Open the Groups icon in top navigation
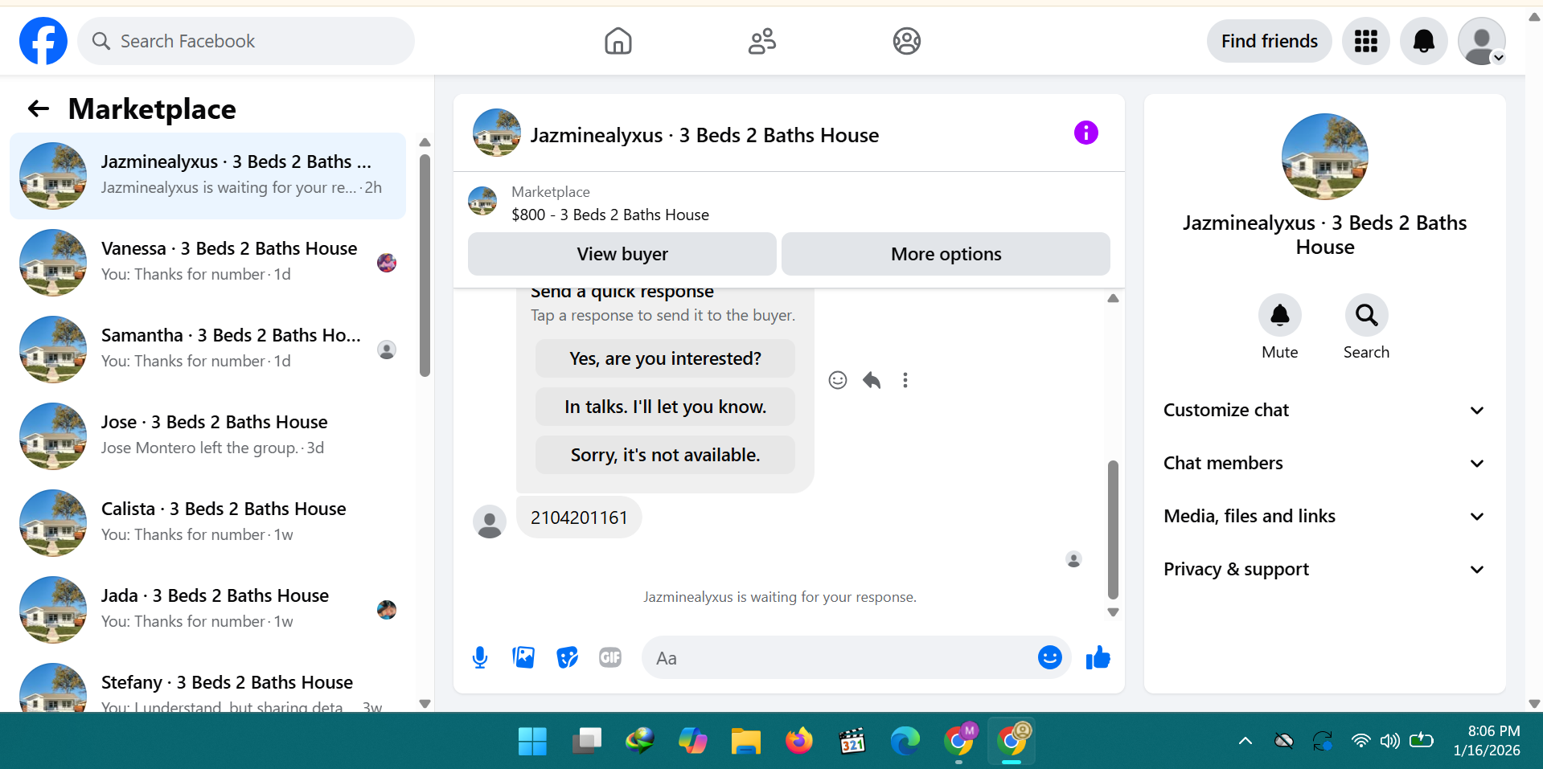 pos(906,41)
